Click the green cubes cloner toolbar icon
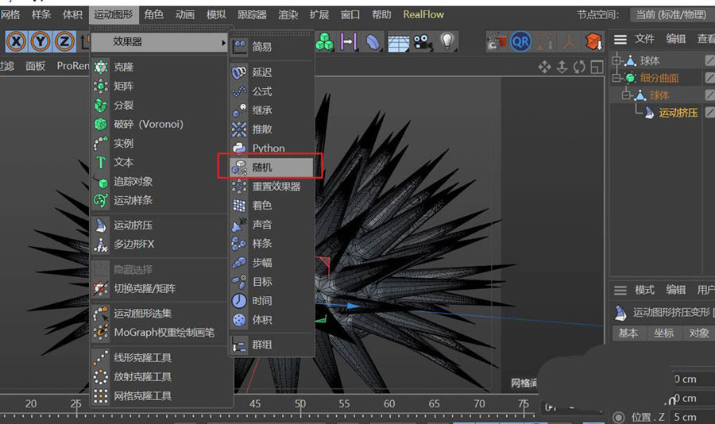Viewport: 715px width, 424px height. click(x=324, y=40)
